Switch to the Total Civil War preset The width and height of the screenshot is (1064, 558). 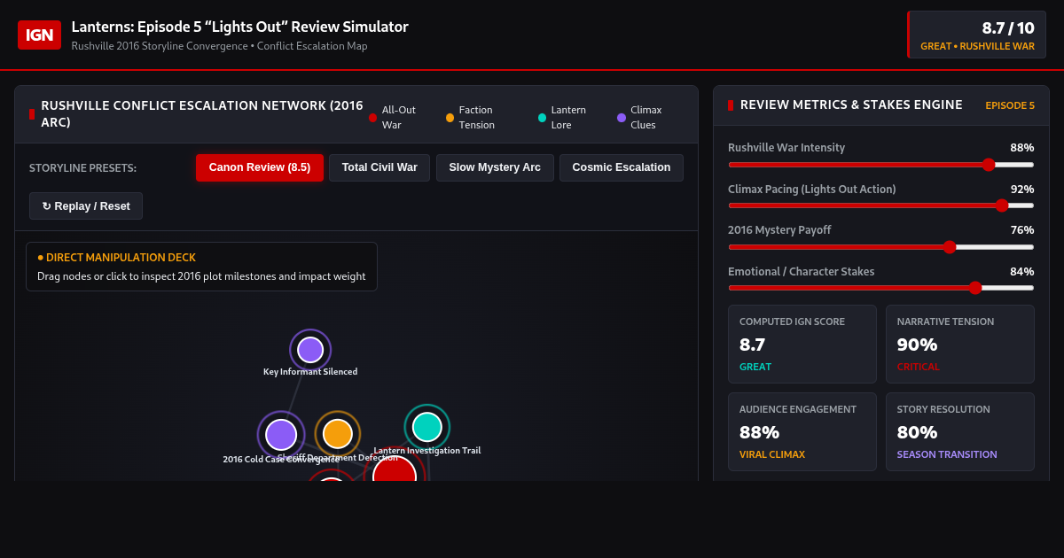(x=379, y=167)
